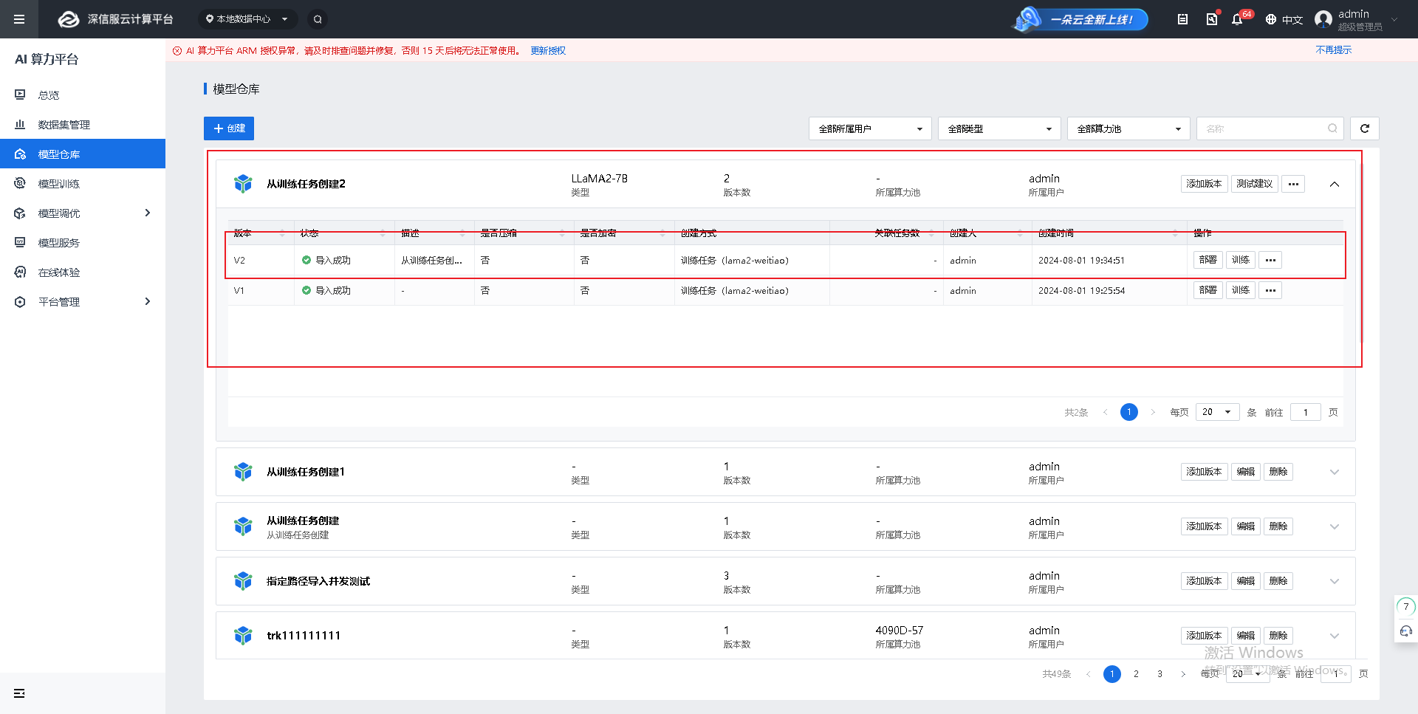Viewport: 1418px width, 714px height.
Task: Click model icon of trk111111111
Action: tap(243, 635)
